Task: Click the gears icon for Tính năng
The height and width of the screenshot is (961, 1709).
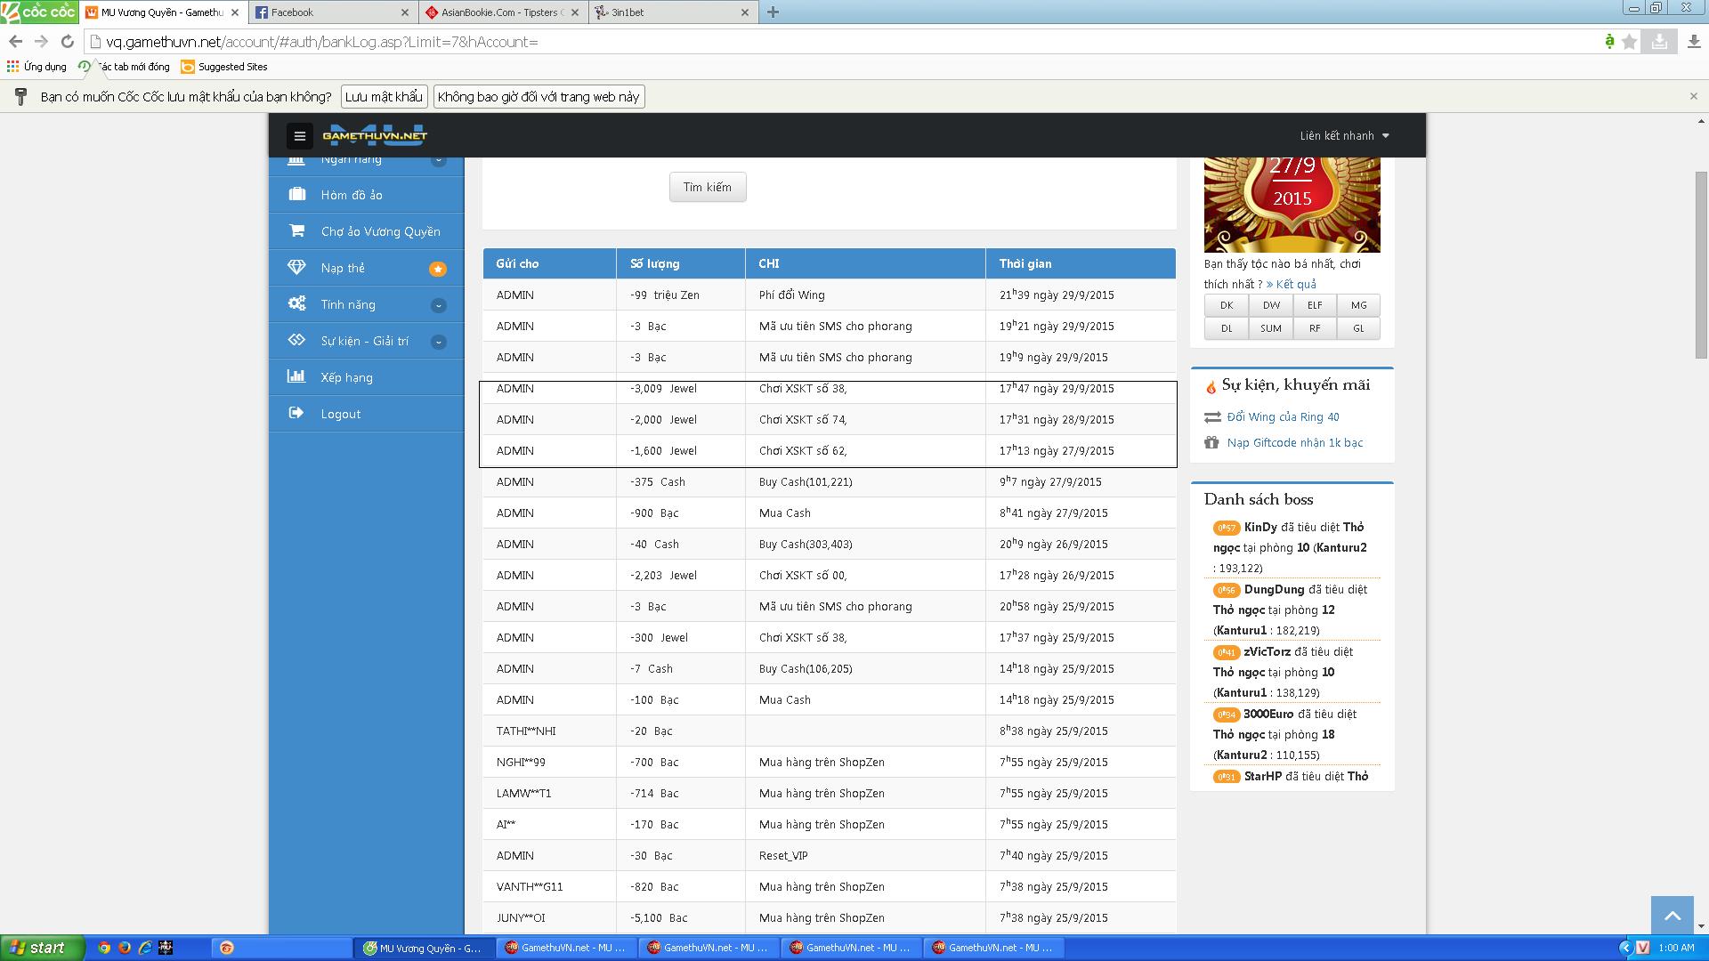Action: coord(296,303)
